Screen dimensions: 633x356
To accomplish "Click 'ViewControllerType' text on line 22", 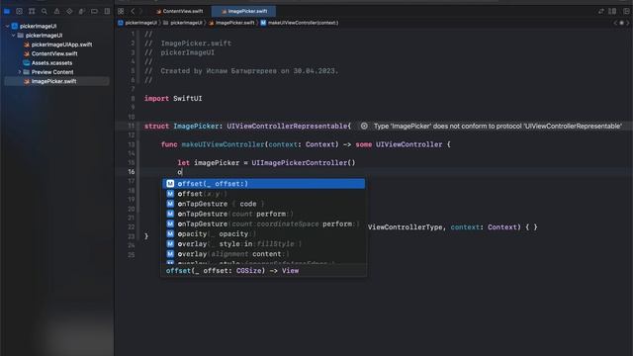I will pyautogui.click(x=405, y=227).
